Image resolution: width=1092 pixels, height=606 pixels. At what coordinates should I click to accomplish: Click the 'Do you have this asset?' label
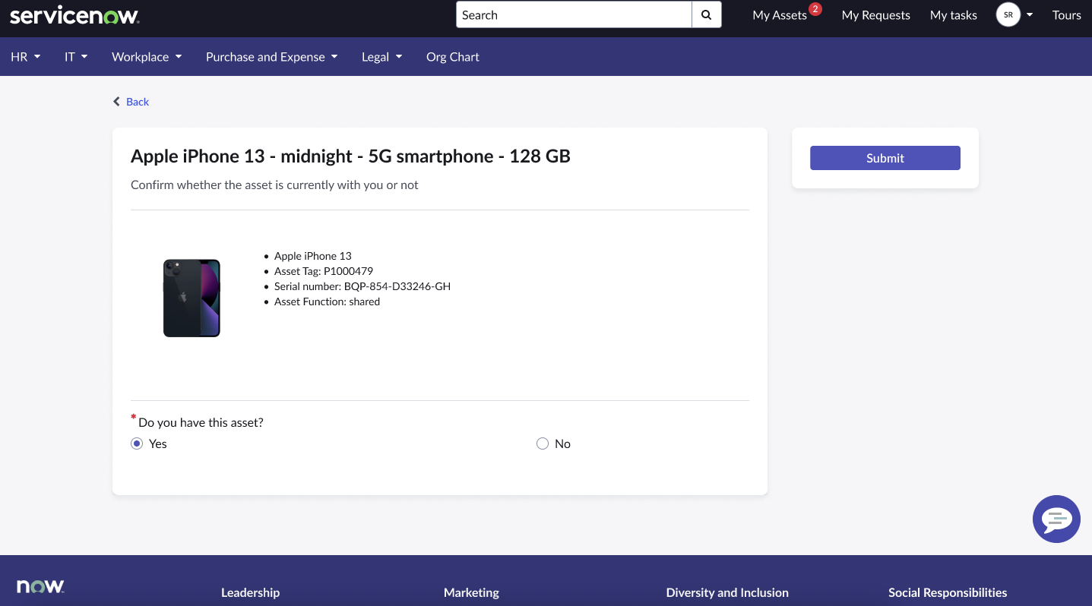click(x=201, y=422)
